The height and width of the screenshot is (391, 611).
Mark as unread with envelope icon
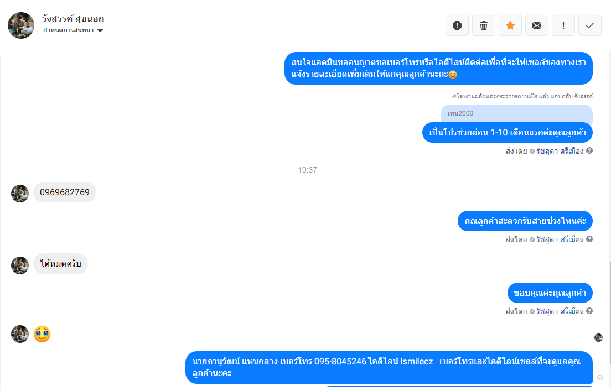[537, 25]
